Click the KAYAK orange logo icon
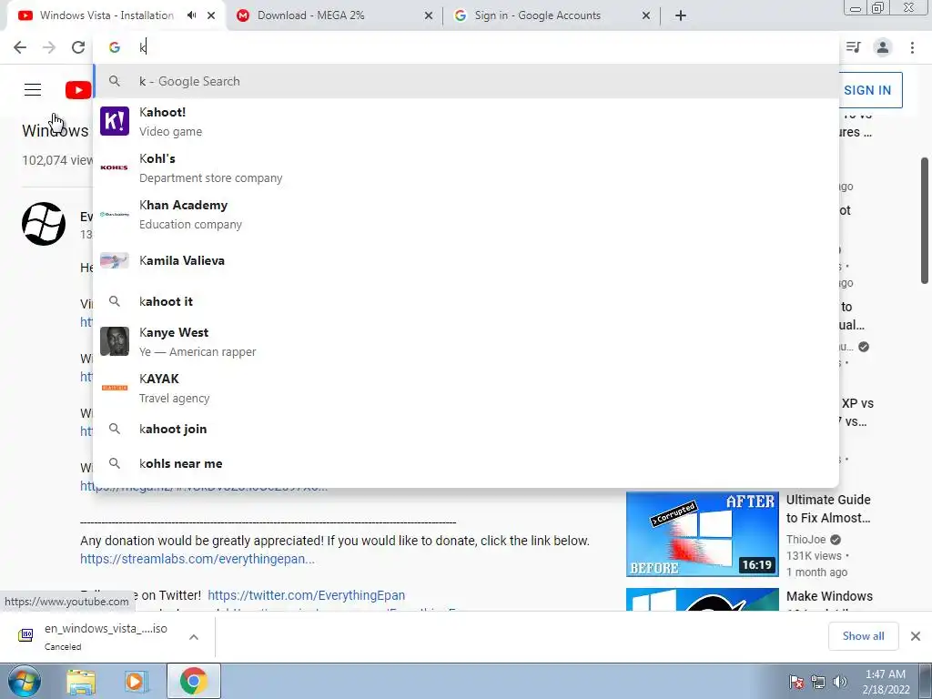The image size is (932, 699). [114, 388]
